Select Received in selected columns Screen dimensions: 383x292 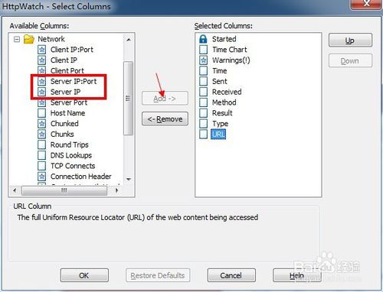(x=227, y=92)
